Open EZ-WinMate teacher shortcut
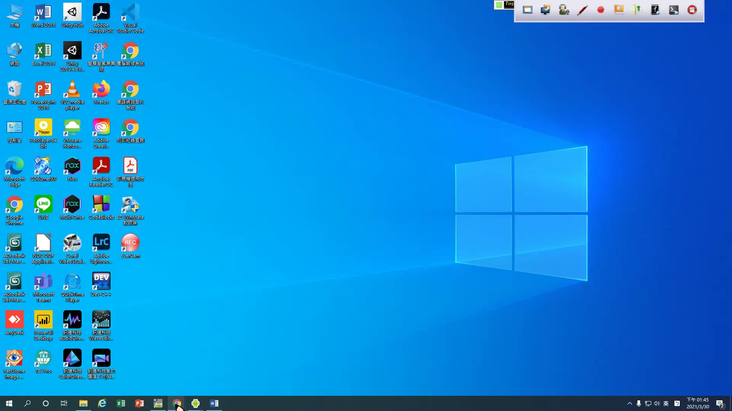Image resolution: width=732 pixels, height=411 pixels. (130, 211)
